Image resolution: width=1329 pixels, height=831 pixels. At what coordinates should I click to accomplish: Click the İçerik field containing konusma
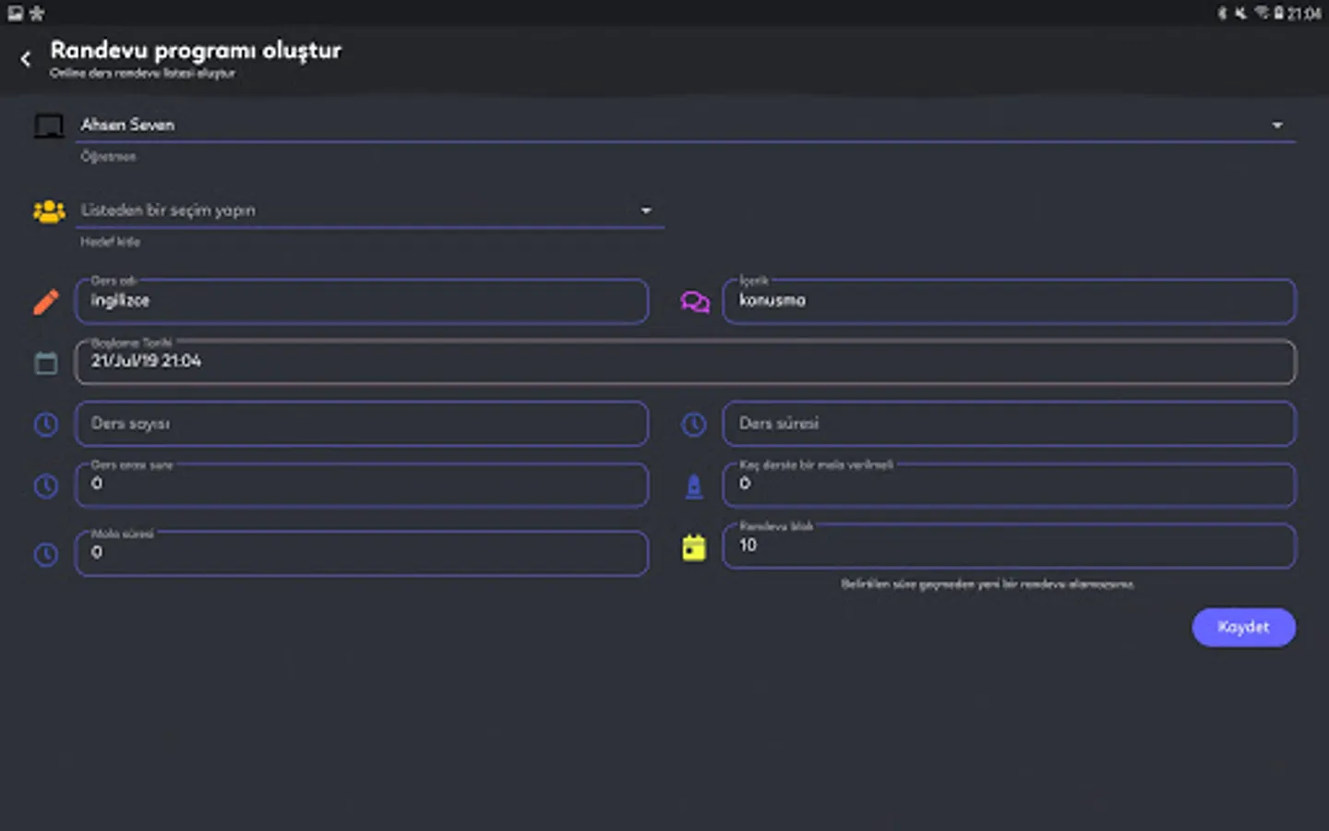(1010, 301)
